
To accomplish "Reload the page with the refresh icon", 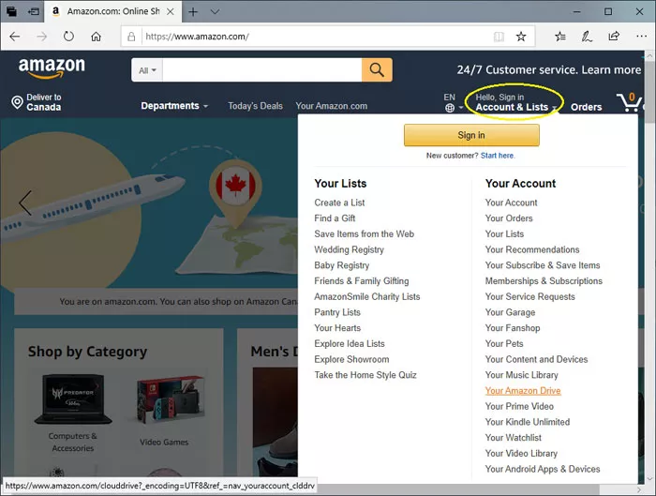I will (68, 37).
